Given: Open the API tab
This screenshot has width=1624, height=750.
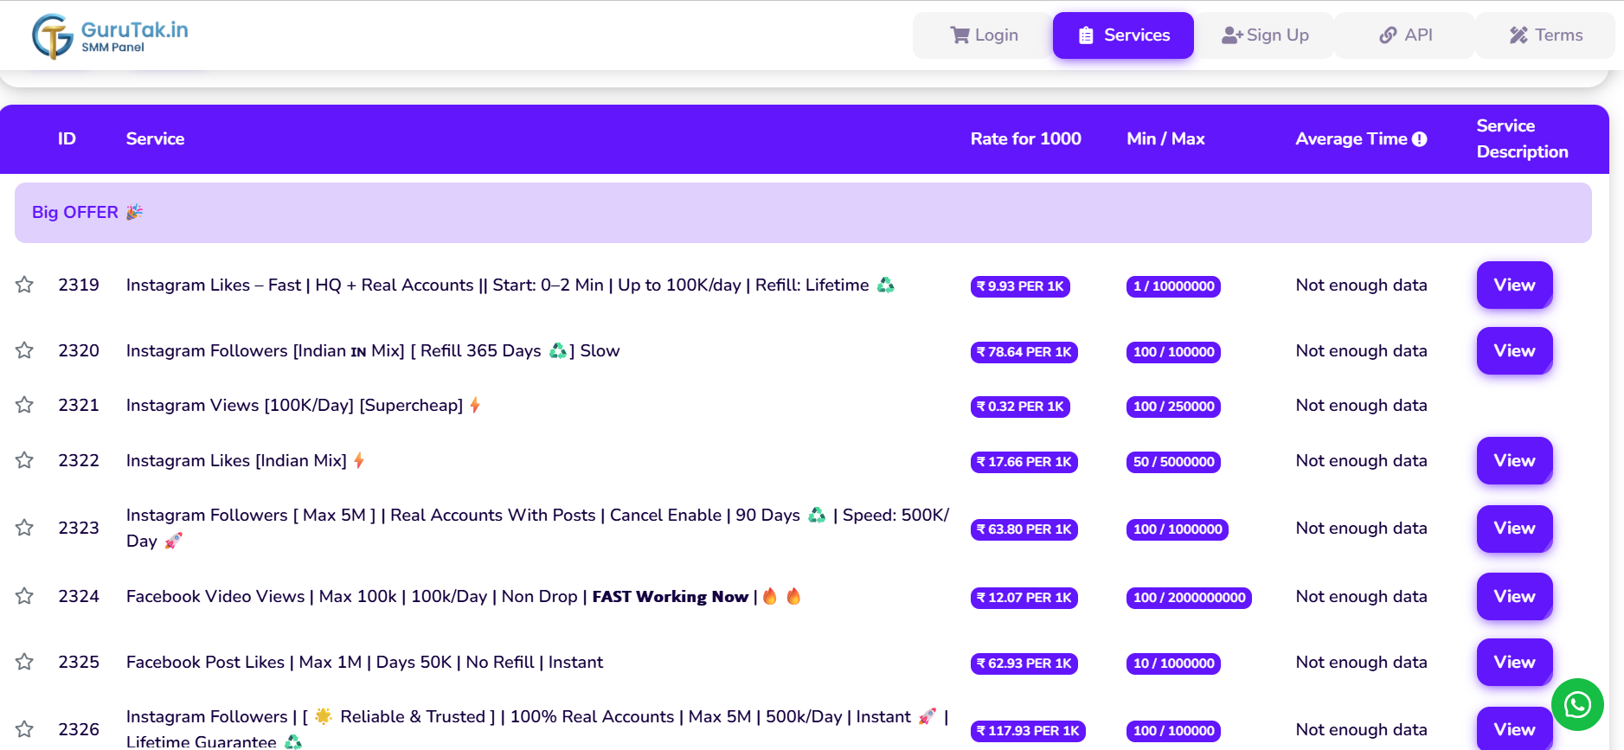Looking at the screenshot, I should click(x=1405, y=35).
